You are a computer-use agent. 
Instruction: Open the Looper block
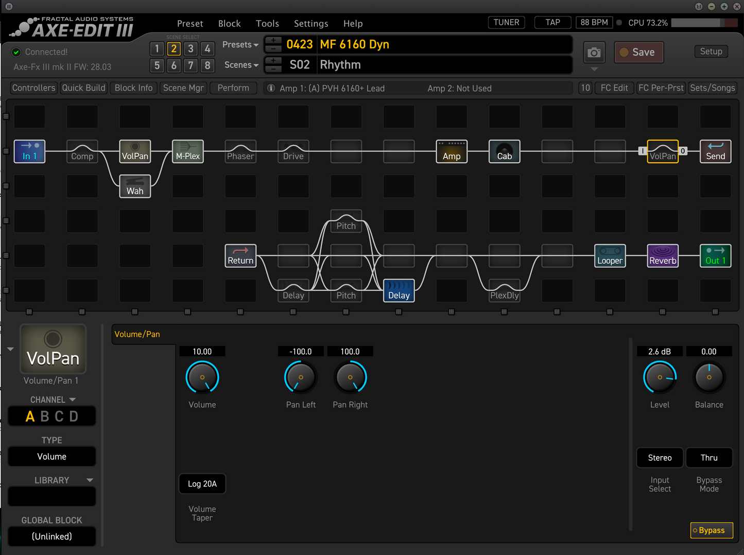610,256
